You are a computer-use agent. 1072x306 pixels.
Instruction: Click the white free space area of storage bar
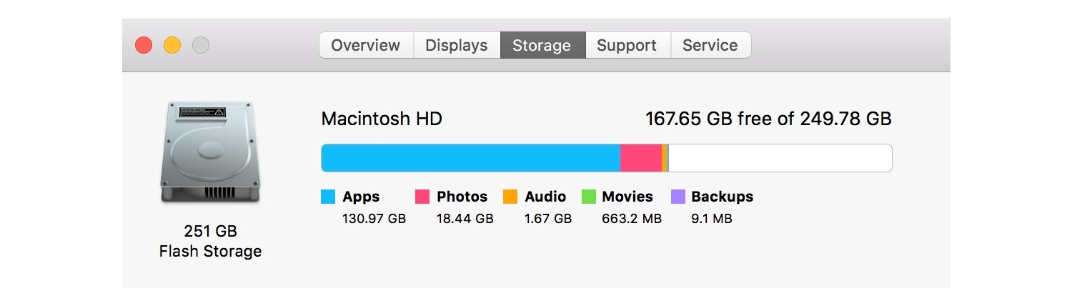[779, 158]
